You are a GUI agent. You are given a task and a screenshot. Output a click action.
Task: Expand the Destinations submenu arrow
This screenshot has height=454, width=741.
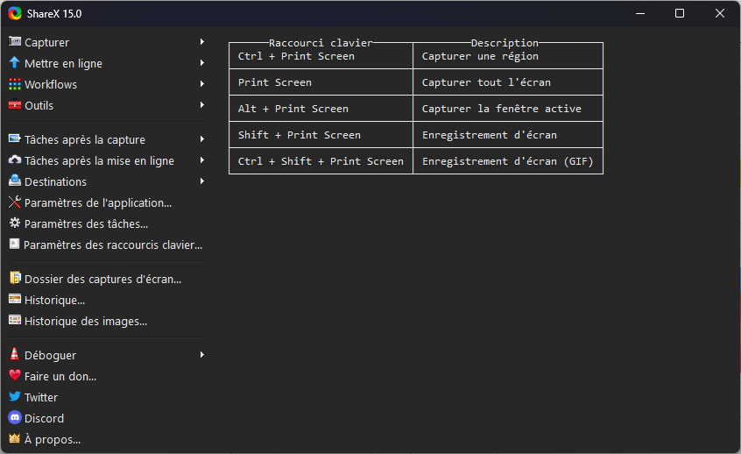202,181
